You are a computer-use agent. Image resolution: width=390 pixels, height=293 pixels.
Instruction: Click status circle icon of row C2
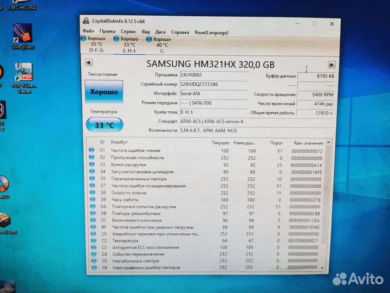tap(94, 240)
